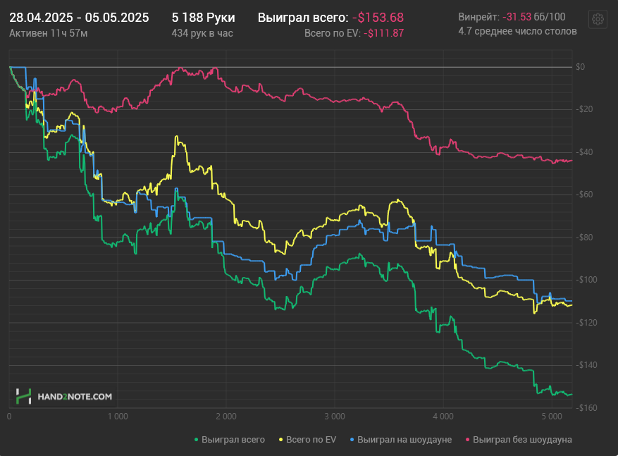Toggle the blue 'Выиграл на шоудауне' legend dot
The height and width of the screenshot is (456, 618).
tap(352, 440)
